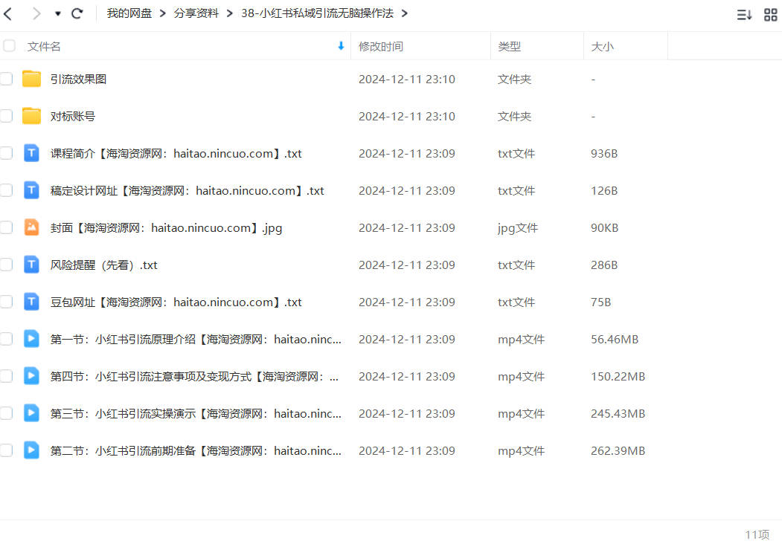This screenshot has height=544, width=782.
Task: Click video icon for 第四节 file
Action: 31,376
